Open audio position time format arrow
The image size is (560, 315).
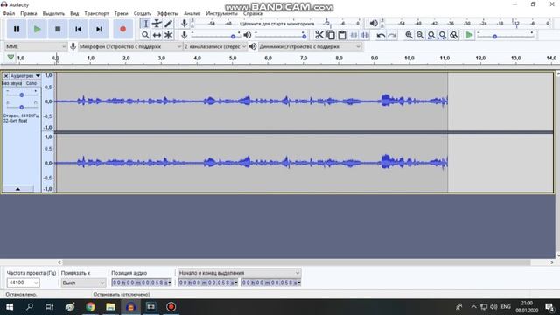coord(170,283)
